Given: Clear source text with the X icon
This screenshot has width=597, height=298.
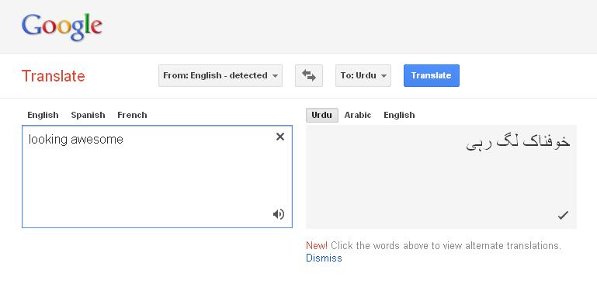Looking at the screenshot, I should pyautogui.click(x=279, y=137).
